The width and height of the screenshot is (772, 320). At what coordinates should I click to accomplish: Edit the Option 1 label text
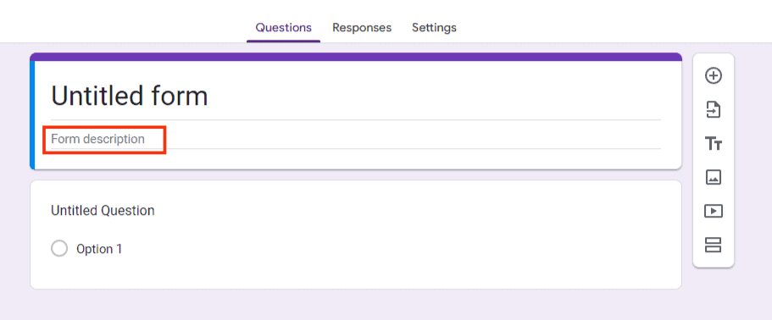click(99, 249)
